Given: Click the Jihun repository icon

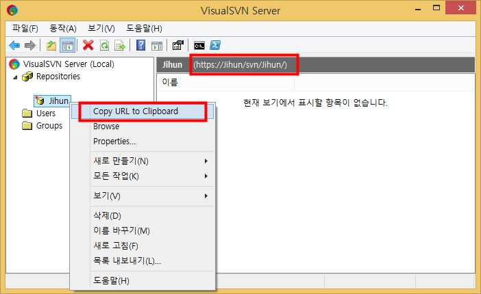Looking at the screenshot, I should tap(40, 100).
